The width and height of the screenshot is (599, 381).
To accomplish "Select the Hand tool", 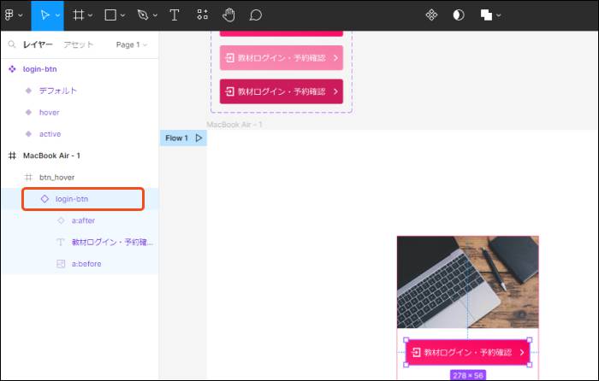I will point(228,15).
